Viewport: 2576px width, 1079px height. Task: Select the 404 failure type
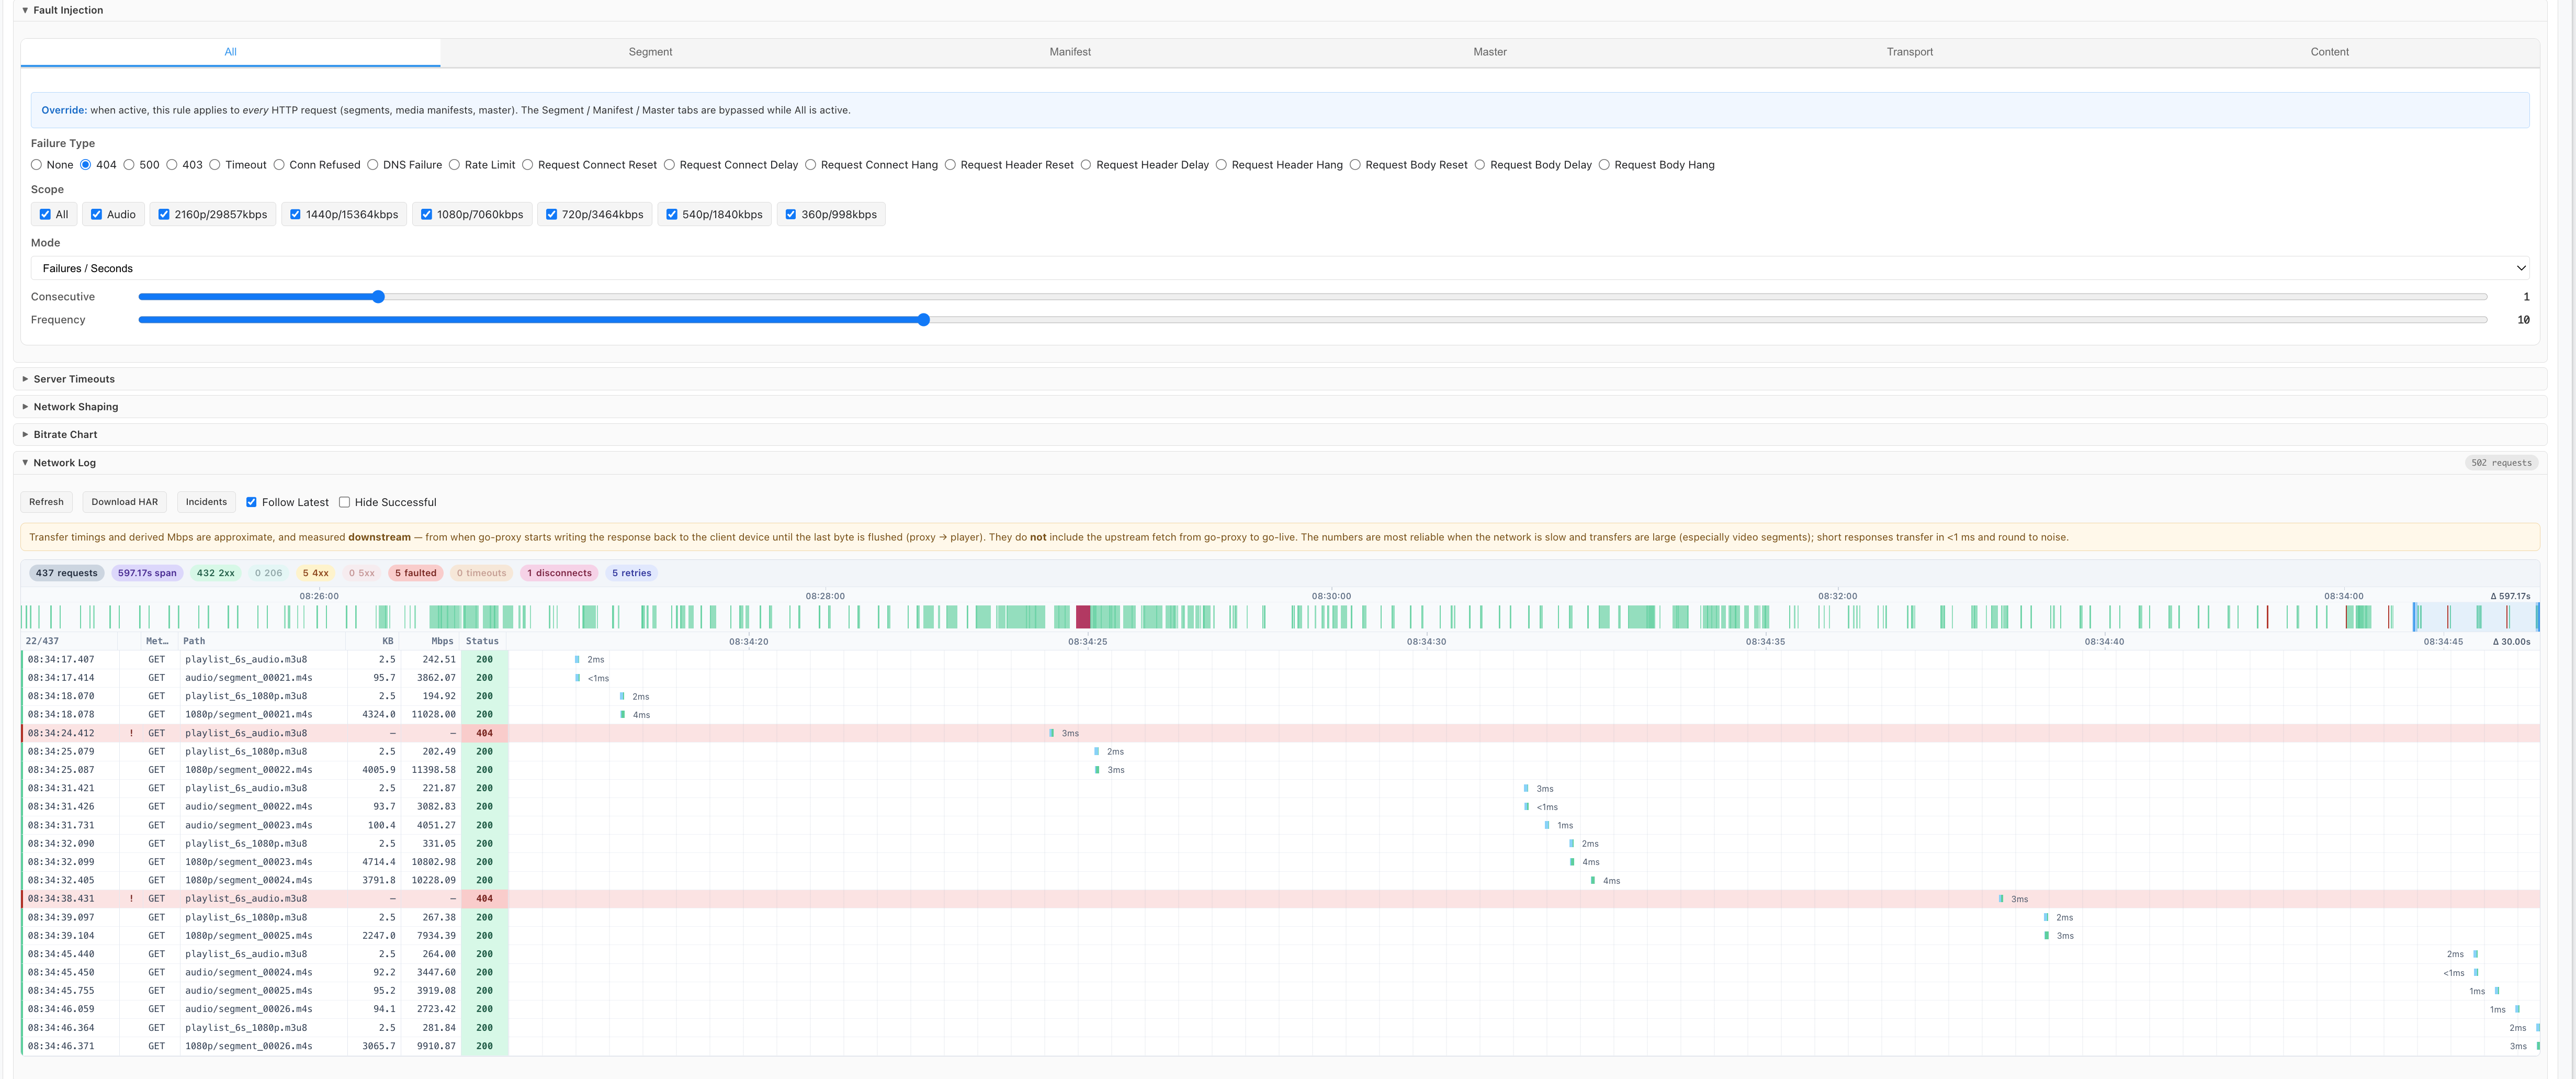point(86,165)
